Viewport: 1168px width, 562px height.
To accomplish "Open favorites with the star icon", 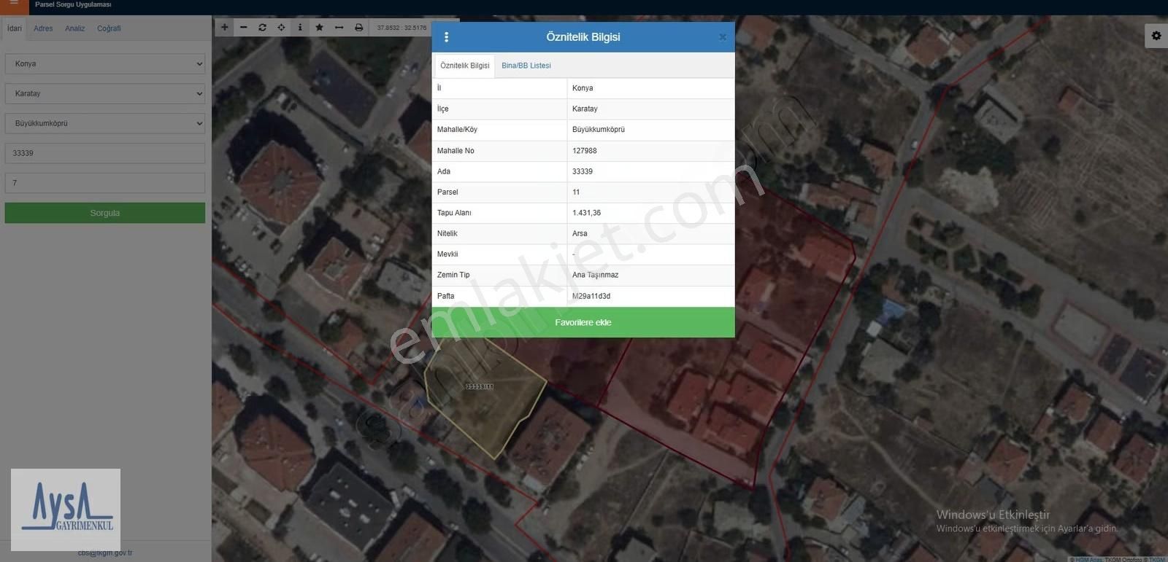I will click(319, 28).
